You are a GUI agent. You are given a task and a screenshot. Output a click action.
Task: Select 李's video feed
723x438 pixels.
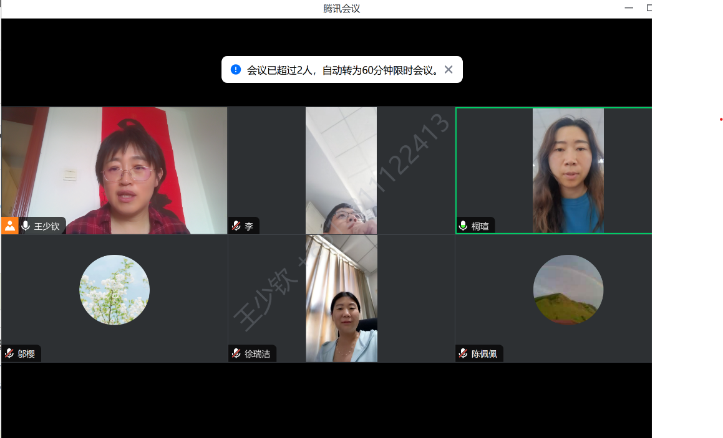341,168
